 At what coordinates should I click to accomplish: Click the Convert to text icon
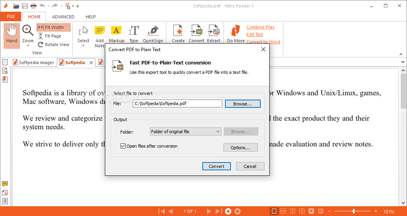click(x=196, y=34)
